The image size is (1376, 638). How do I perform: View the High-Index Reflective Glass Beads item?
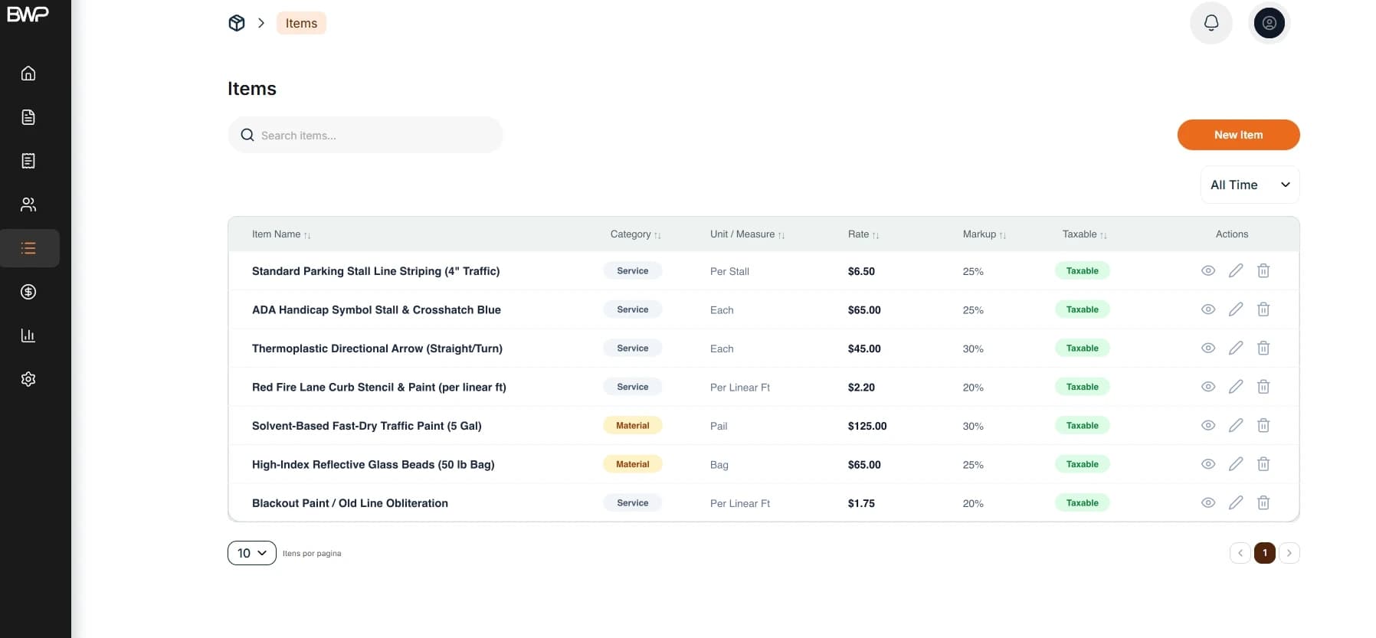(1208, 465)
